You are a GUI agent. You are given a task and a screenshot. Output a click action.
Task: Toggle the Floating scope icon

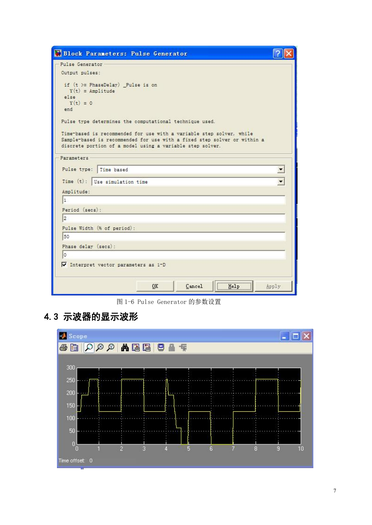[x=161, y=348]
